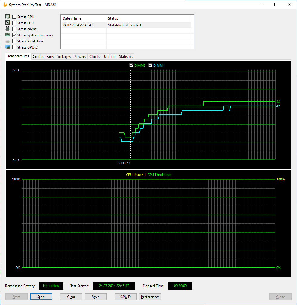297x305 pixels.
Task: Click the CPU Throttling graph legend
Action: tap(159, 175)
